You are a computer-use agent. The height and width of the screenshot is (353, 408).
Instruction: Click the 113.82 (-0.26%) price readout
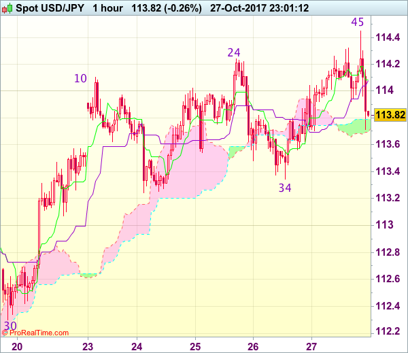click(x=167, y=8)
